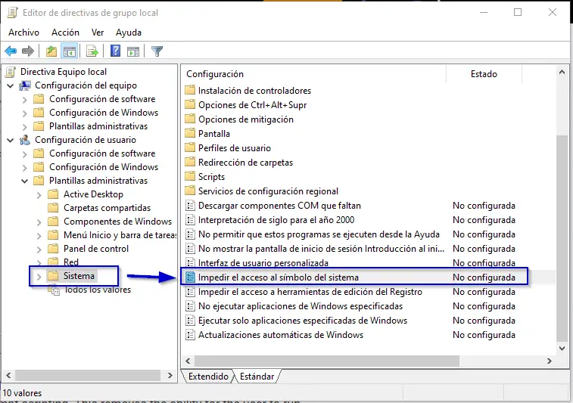The width and height of the screenshot is (573, 403).
Task: Click the Forward arrow toolbar icon
Action: tap(28, 51)
